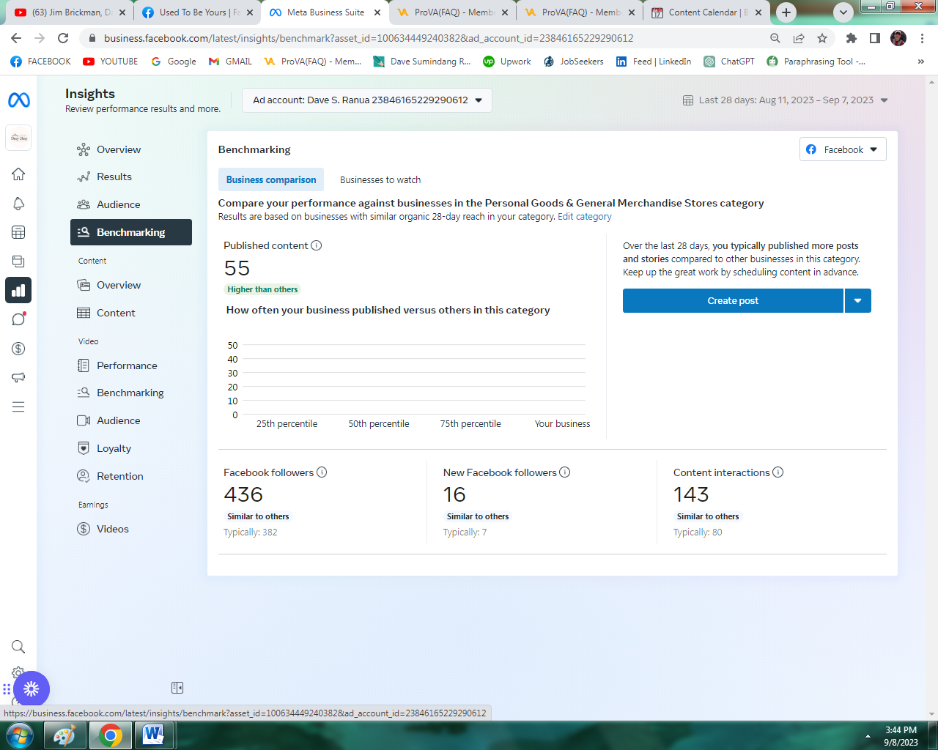Open All tools hamburger menu icon
Viewport: 938px width, 750px height.
18,406
